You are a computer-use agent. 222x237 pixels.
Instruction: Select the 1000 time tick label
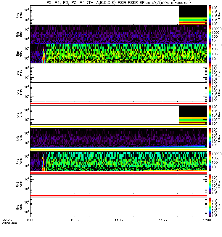pyautogui.click(x=30, y=220)
